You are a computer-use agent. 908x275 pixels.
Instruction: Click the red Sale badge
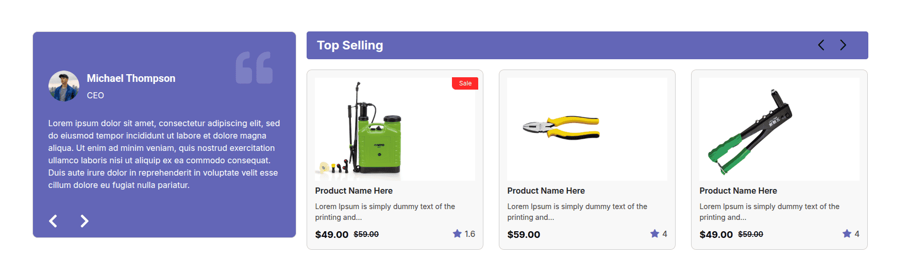tap(465, 83)
